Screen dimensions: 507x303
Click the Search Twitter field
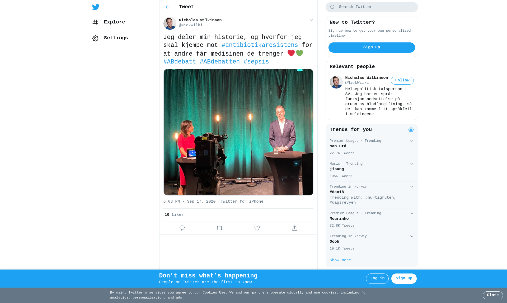tap(372, 7)
